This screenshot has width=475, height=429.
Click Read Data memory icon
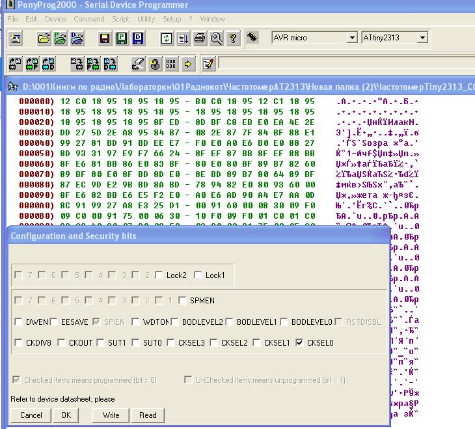(x=48, y=64)
